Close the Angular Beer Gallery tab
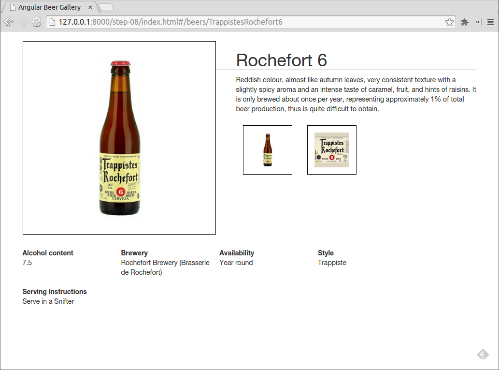Screen dimensions: 499x370 coord(90,7)
